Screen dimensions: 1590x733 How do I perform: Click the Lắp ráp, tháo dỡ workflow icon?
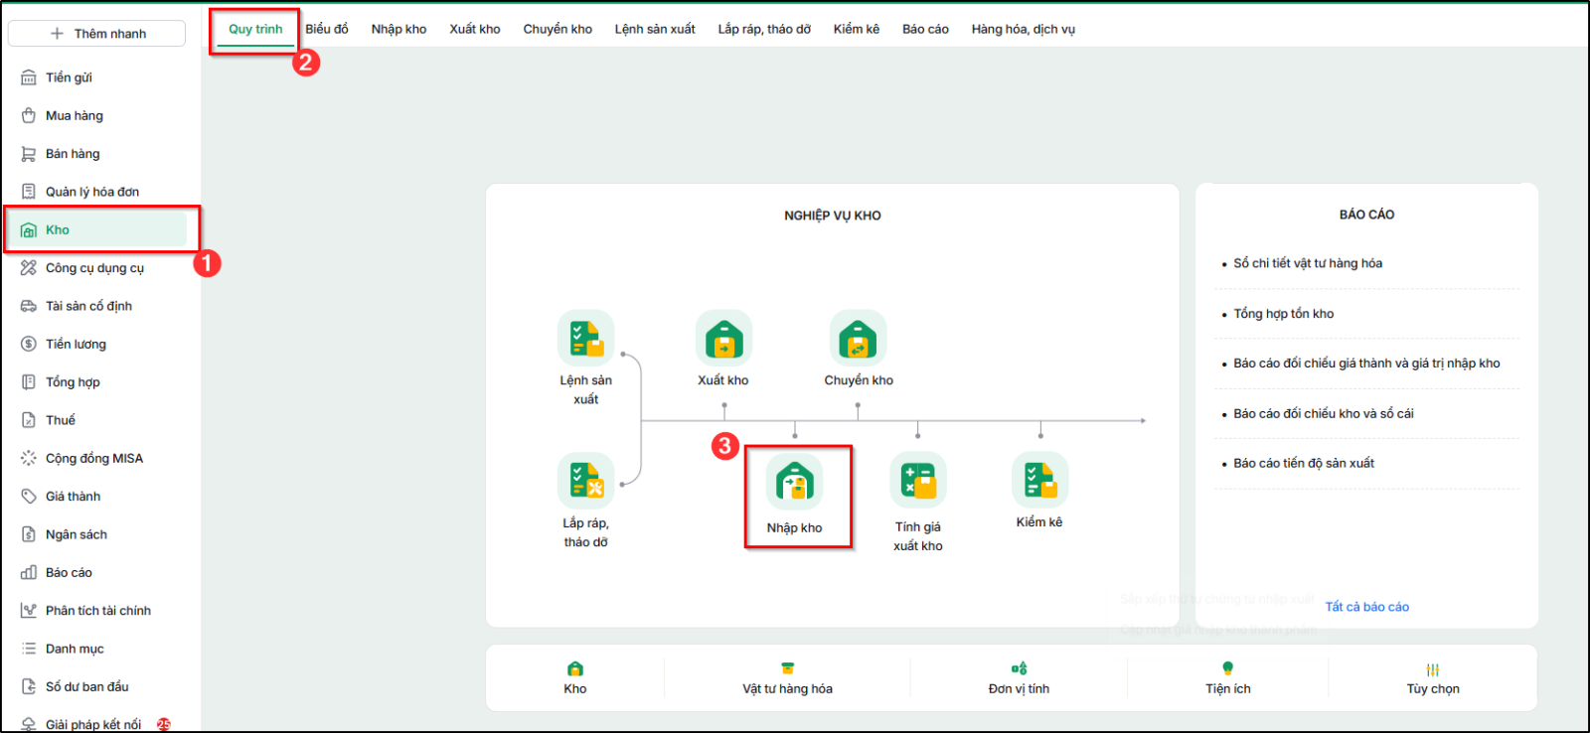(x=586, y=481)
